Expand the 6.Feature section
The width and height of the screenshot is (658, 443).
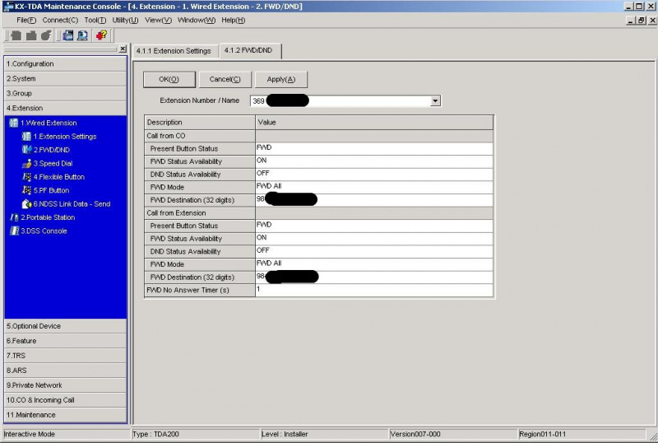(x=66, y=341)
